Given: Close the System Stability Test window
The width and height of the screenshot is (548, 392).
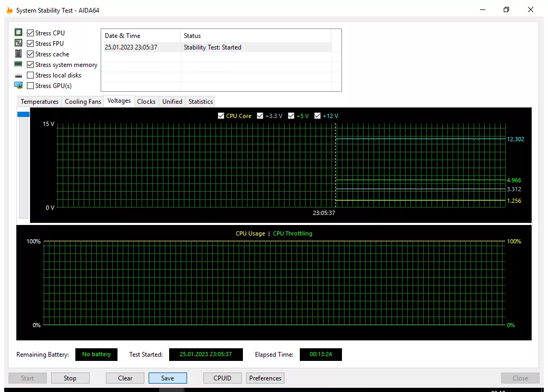Looking at the screenshot, I should tap(531, 10).
